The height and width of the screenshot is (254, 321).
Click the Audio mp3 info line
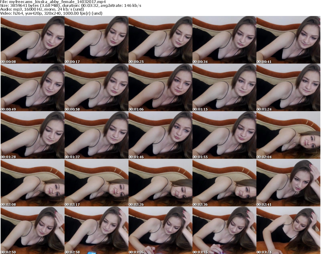(42, 9)
